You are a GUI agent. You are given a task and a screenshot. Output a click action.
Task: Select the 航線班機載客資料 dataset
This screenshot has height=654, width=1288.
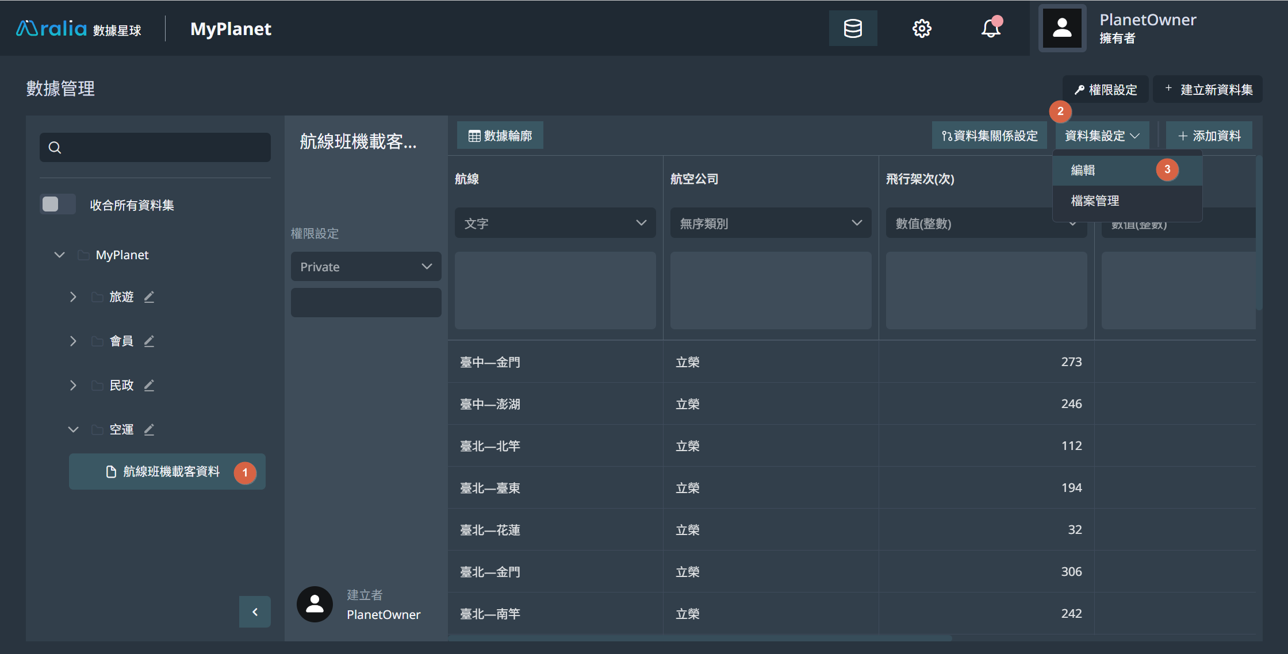[167, 472]
